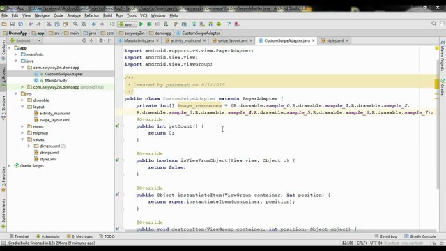The width and height of the screenshot is (446, 251).
Task: Open the VCS menu
Action: point(144,15)
